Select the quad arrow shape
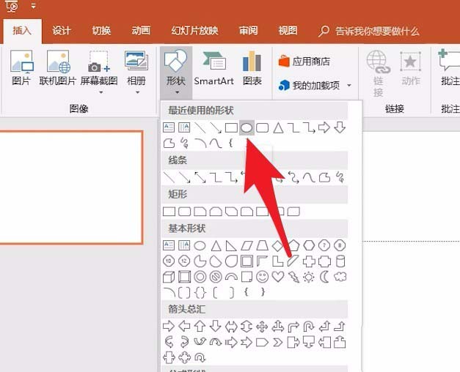The height and width of the screenshot is (372, 460). (x=262, y=327)
